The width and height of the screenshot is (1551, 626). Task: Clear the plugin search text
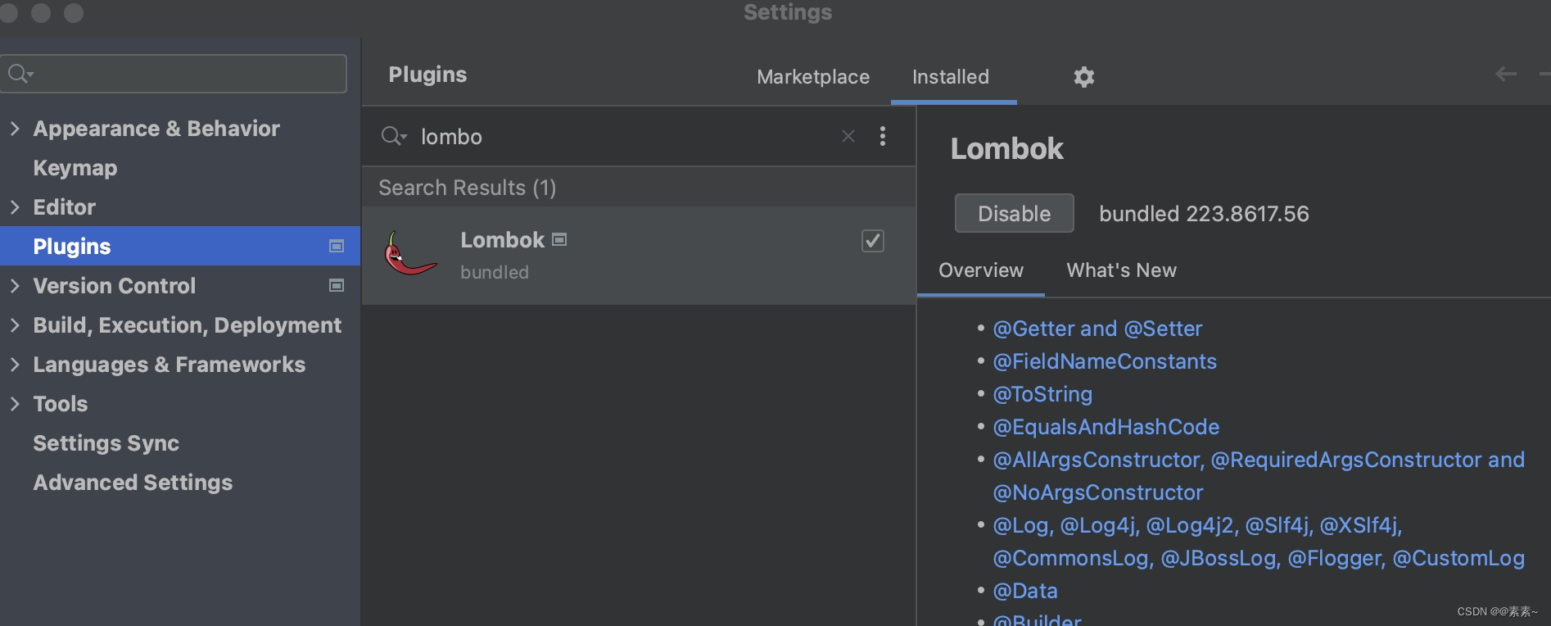[x=848, y=136]
